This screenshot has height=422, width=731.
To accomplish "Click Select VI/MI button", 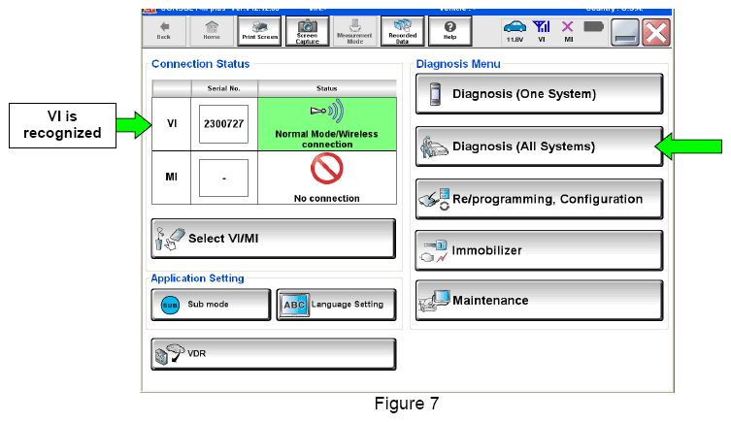I will tap(273, 239).
